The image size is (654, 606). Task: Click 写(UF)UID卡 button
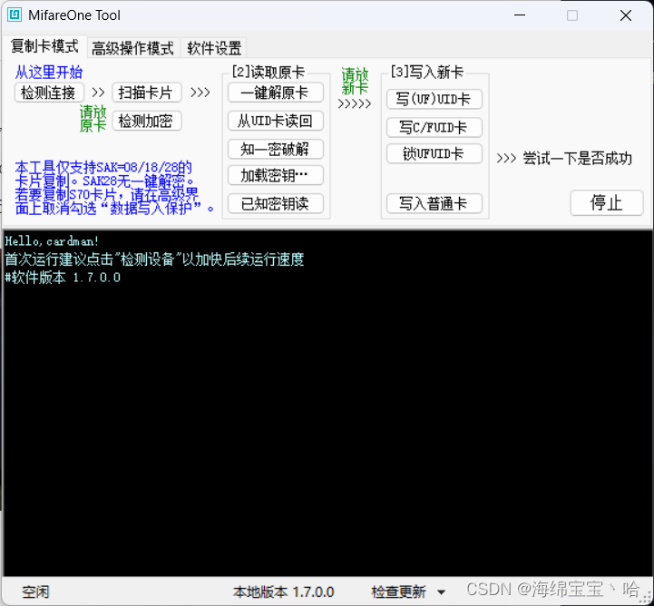[434, 99]
